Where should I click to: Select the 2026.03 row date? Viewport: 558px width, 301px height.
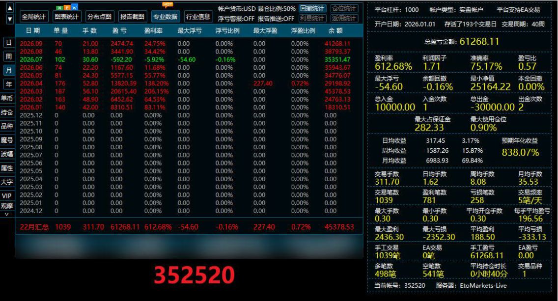click(31, 91)
